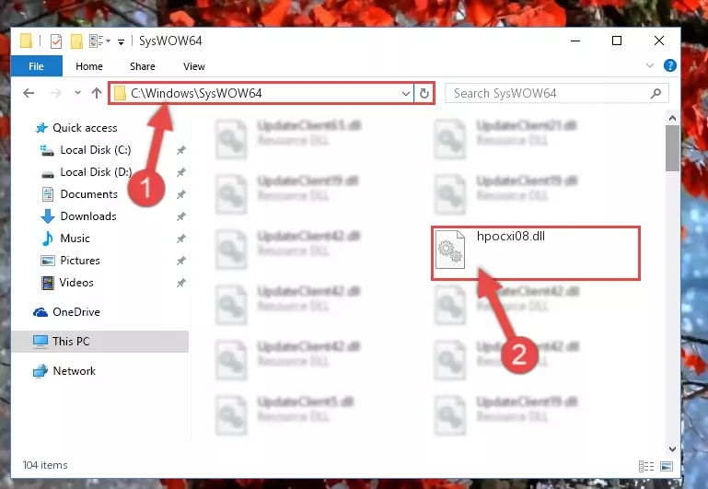Unpin Documents via its pin icon
This screenshot has width=708, height=489.
[181, 194]
